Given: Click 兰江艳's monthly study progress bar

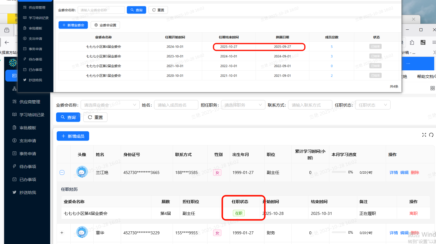Looking at the screenshot, I should pyautogui.click(x=339, y=172).
